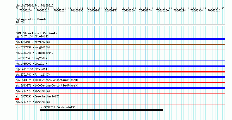The height and width of the screenshot is (120, 232).
Task: Select the 18q23 band label
Action: click(20, 22)
